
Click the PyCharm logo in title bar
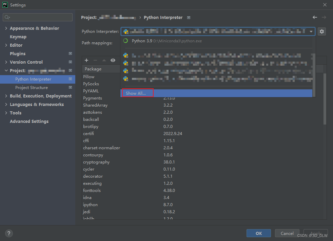5,5
